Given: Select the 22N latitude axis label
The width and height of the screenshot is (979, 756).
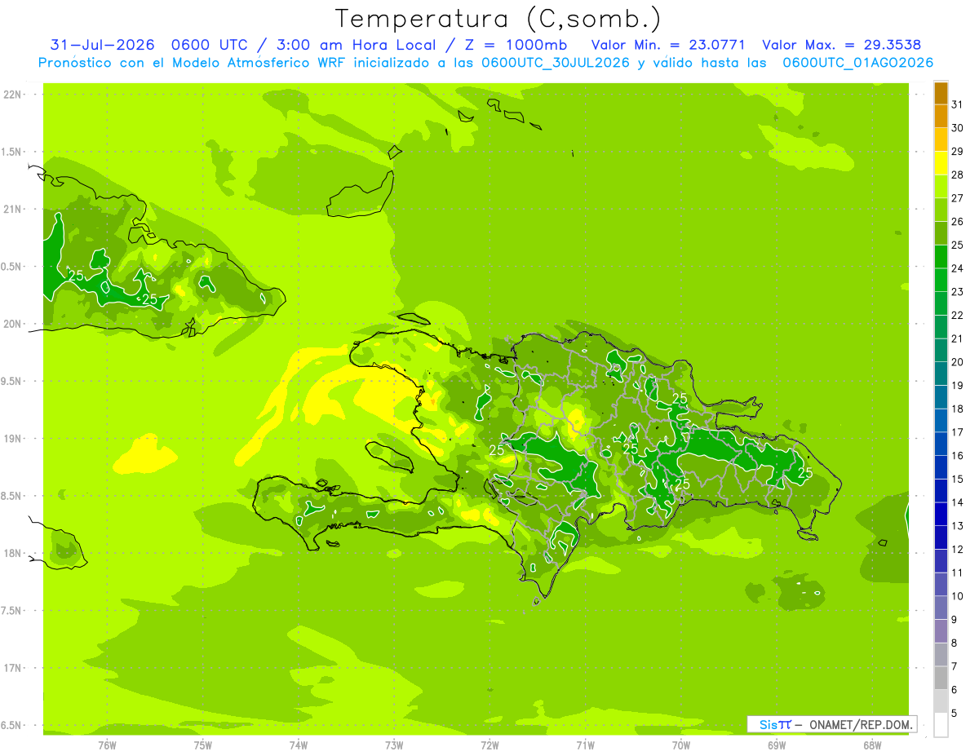Looking at the screenshot, I should tap(14, 95).
